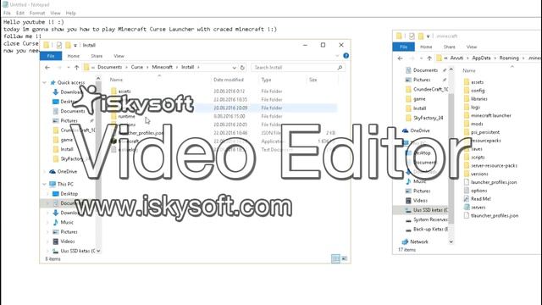The width and height of the screenshot is (542, 305).
Task: Open libraries folder in minecraft window
Action: [x=479, y=99]
